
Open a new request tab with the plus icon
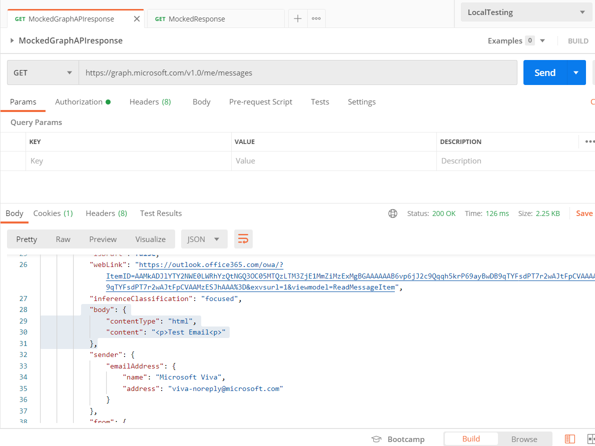pos(298,18)
